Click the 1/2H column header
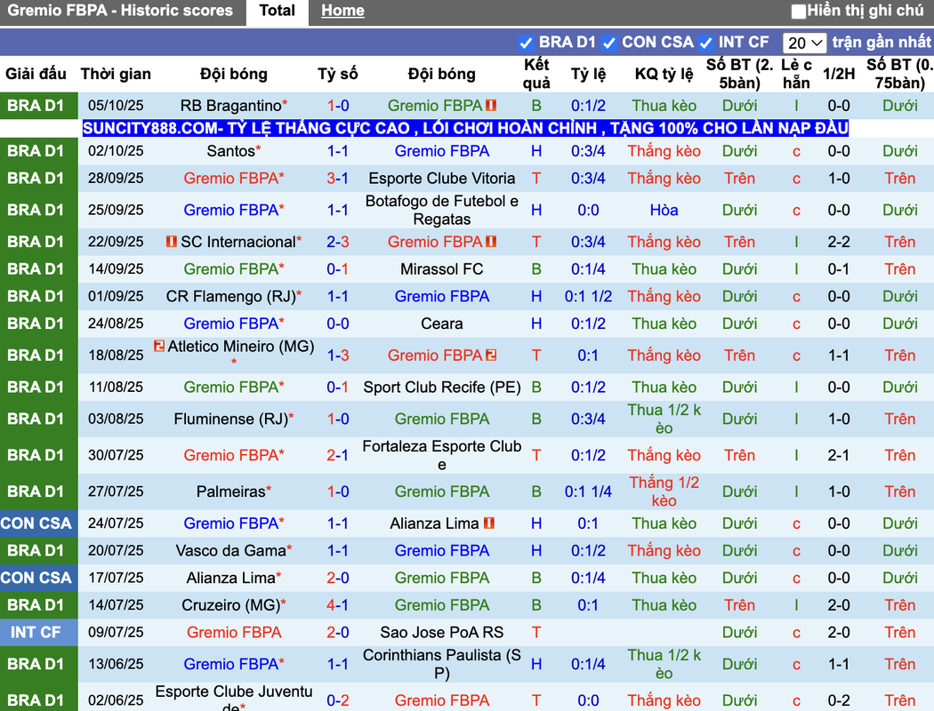This screenshot has width=934, height=711. (x=839, y=74)
